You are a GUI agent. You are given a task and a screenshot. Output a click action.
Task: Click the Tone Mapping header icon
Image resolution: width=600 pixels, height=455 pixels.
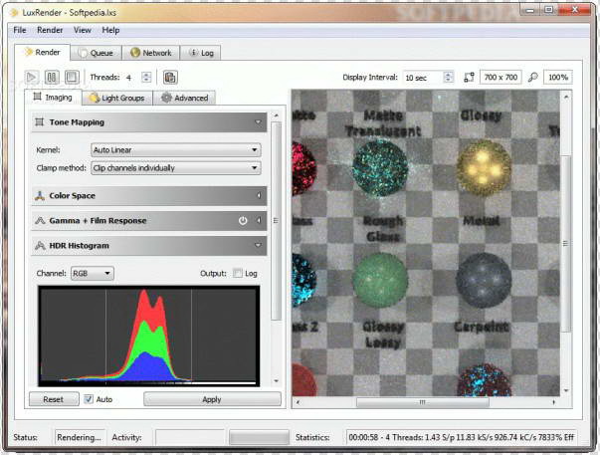(40, 122)
